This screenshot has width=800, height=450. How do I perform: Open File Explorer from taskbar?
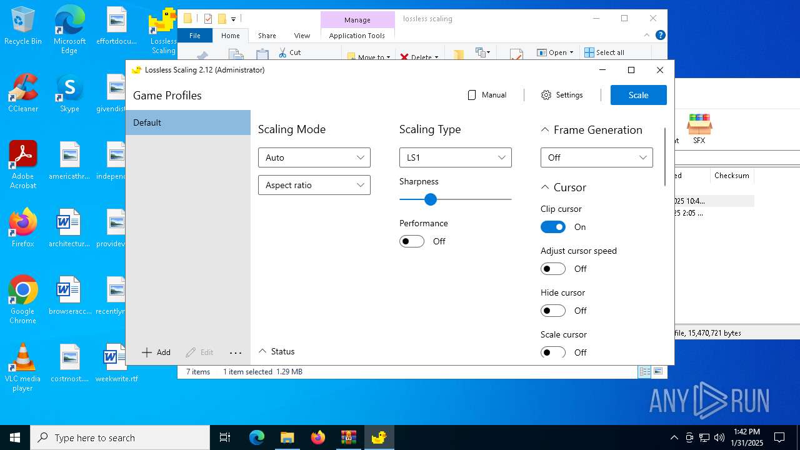click(x=287, y=437)
